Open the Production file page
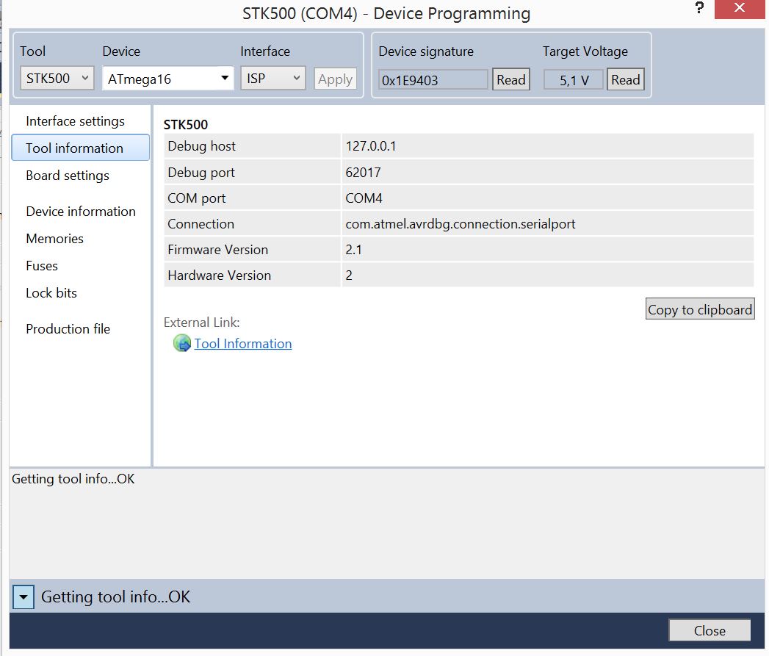This screenshot has height=656, width=769. point(68,329)
